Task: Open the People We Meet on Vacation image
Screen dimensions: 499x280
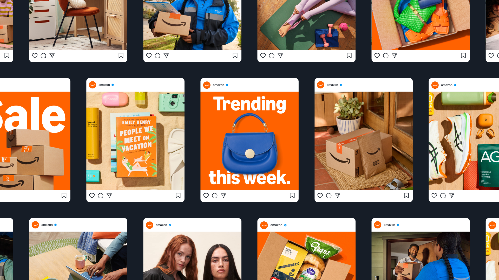Action: [135, 141]
